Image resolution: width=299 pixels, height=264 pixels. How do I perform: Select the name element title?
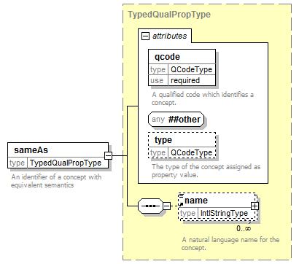click(x=196, y=201)
